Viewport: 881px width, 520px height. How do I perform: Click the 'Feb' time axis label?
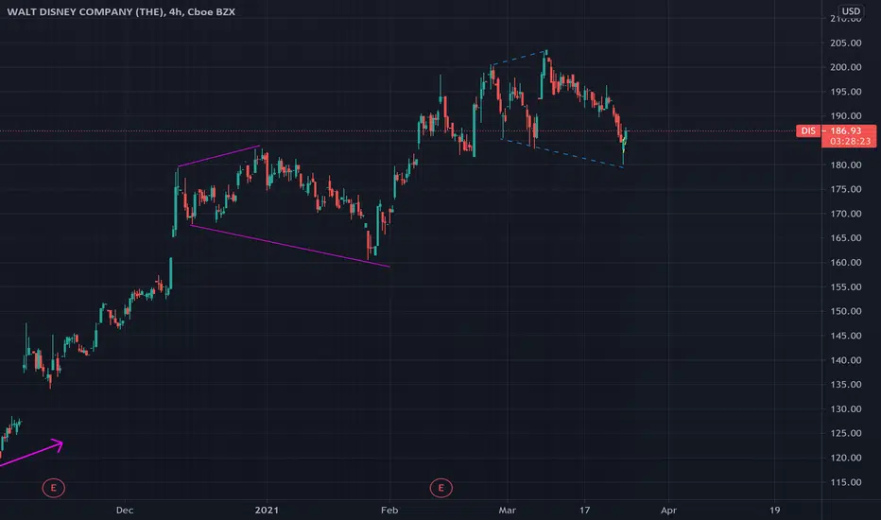pos(389,510)
